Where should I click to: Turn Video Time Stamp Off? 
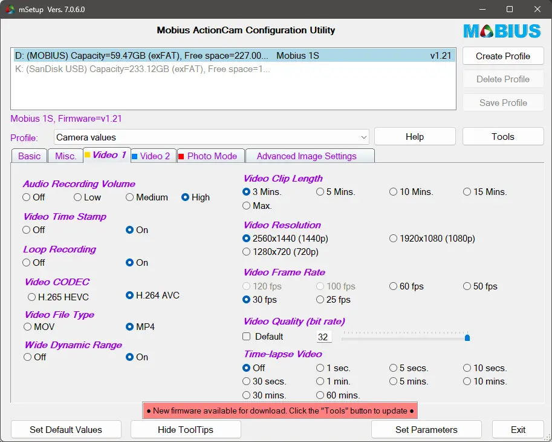[x=33, y=230]
